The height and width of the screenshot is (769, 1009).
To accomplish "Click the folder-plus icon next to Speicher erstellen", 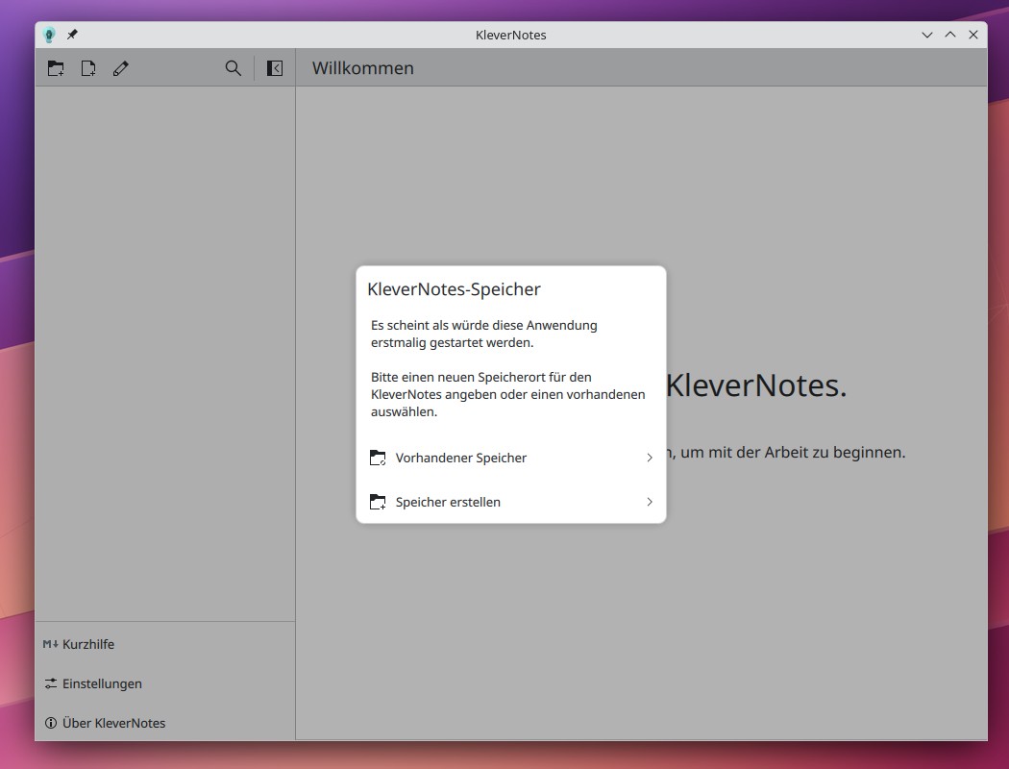I will click(x=378, y=502).
